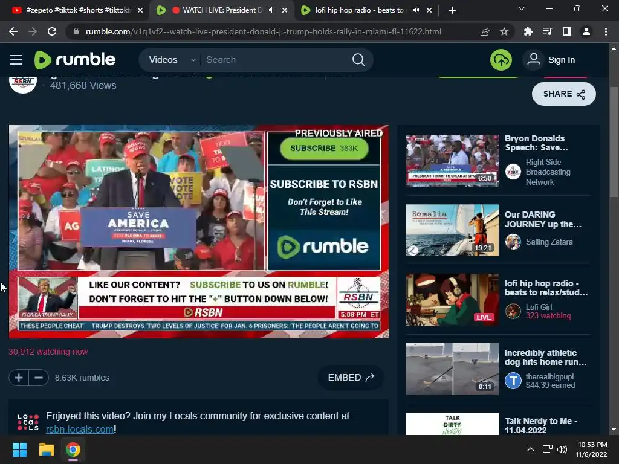Open Chrome media controls icon
This screenshot has height=464, width=619.
[x=547, y=31]
